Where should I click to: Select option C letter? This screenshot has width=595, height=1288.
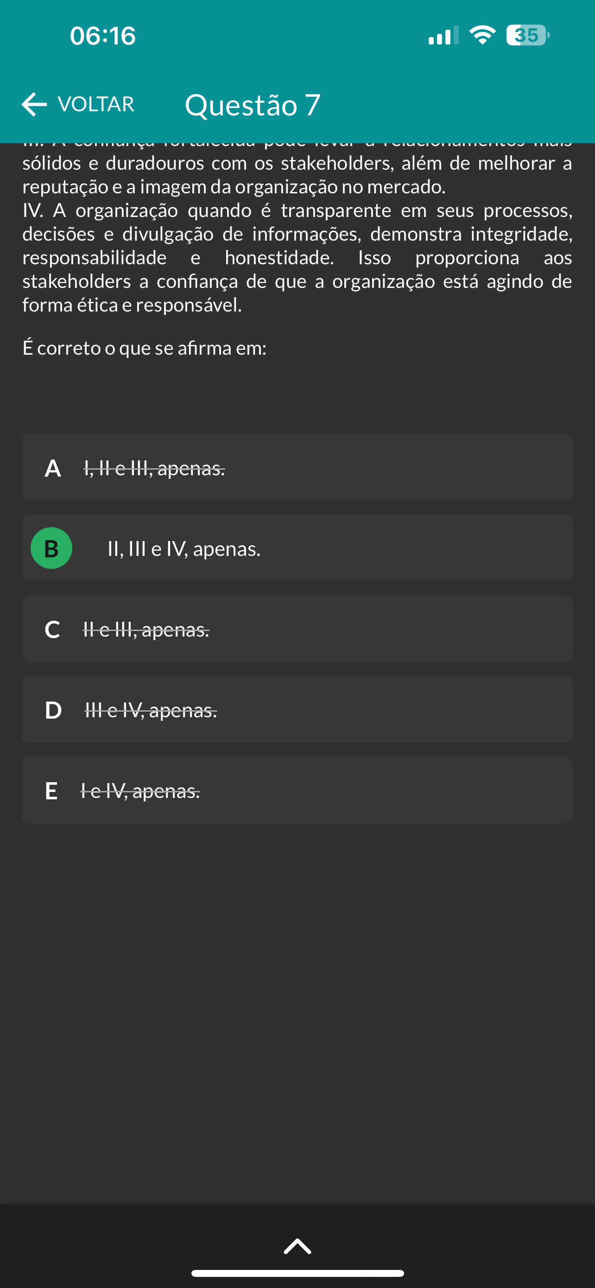[52, 630]
